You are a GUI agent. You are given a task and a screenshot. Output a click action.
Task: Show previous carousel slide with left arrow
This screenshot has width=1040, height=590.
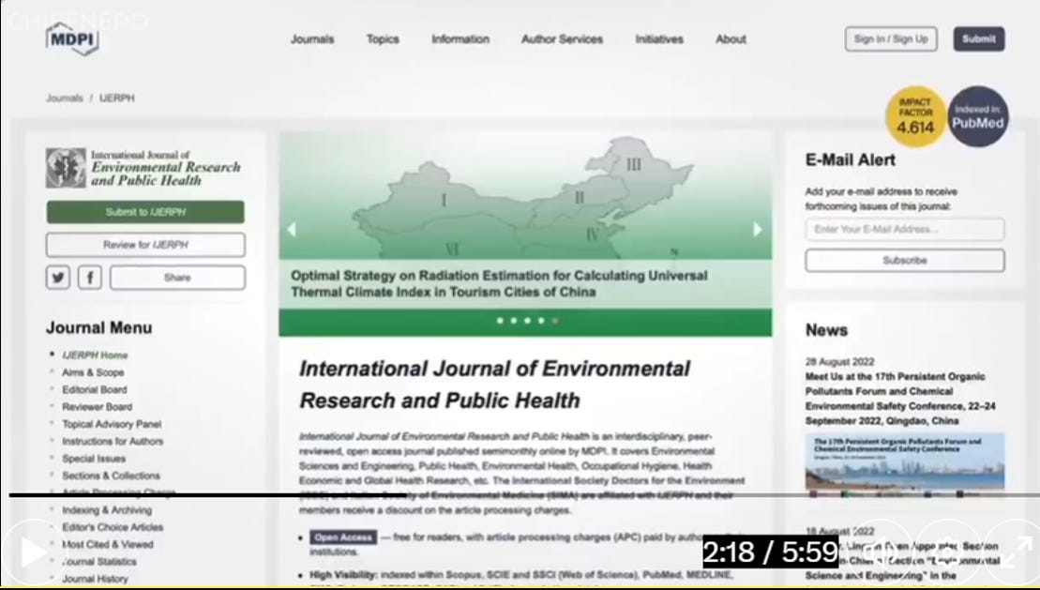[x=291, y=230]
